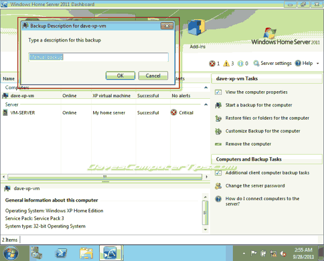Image resolution: width=324 pixels, height=261 pixels.
Task: Click Start a backup for the computer
Action: pos(259,105)
